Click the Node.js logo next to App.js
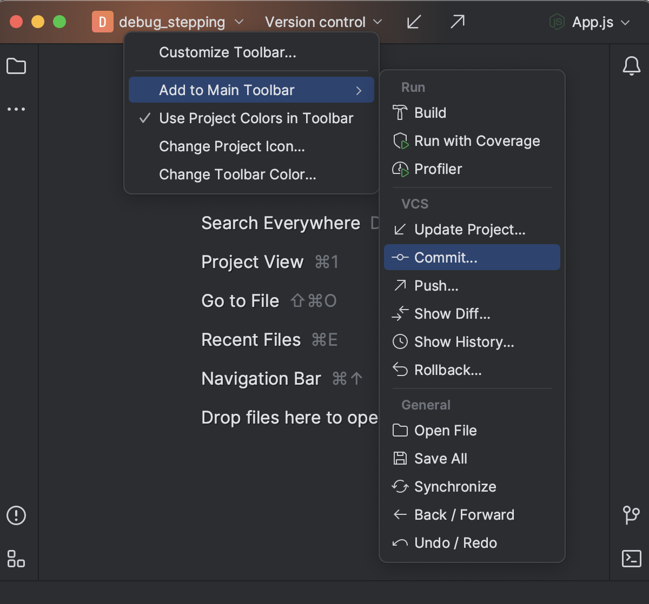The height and width of the screenshot is (604, 649). (x=558, y=22)
